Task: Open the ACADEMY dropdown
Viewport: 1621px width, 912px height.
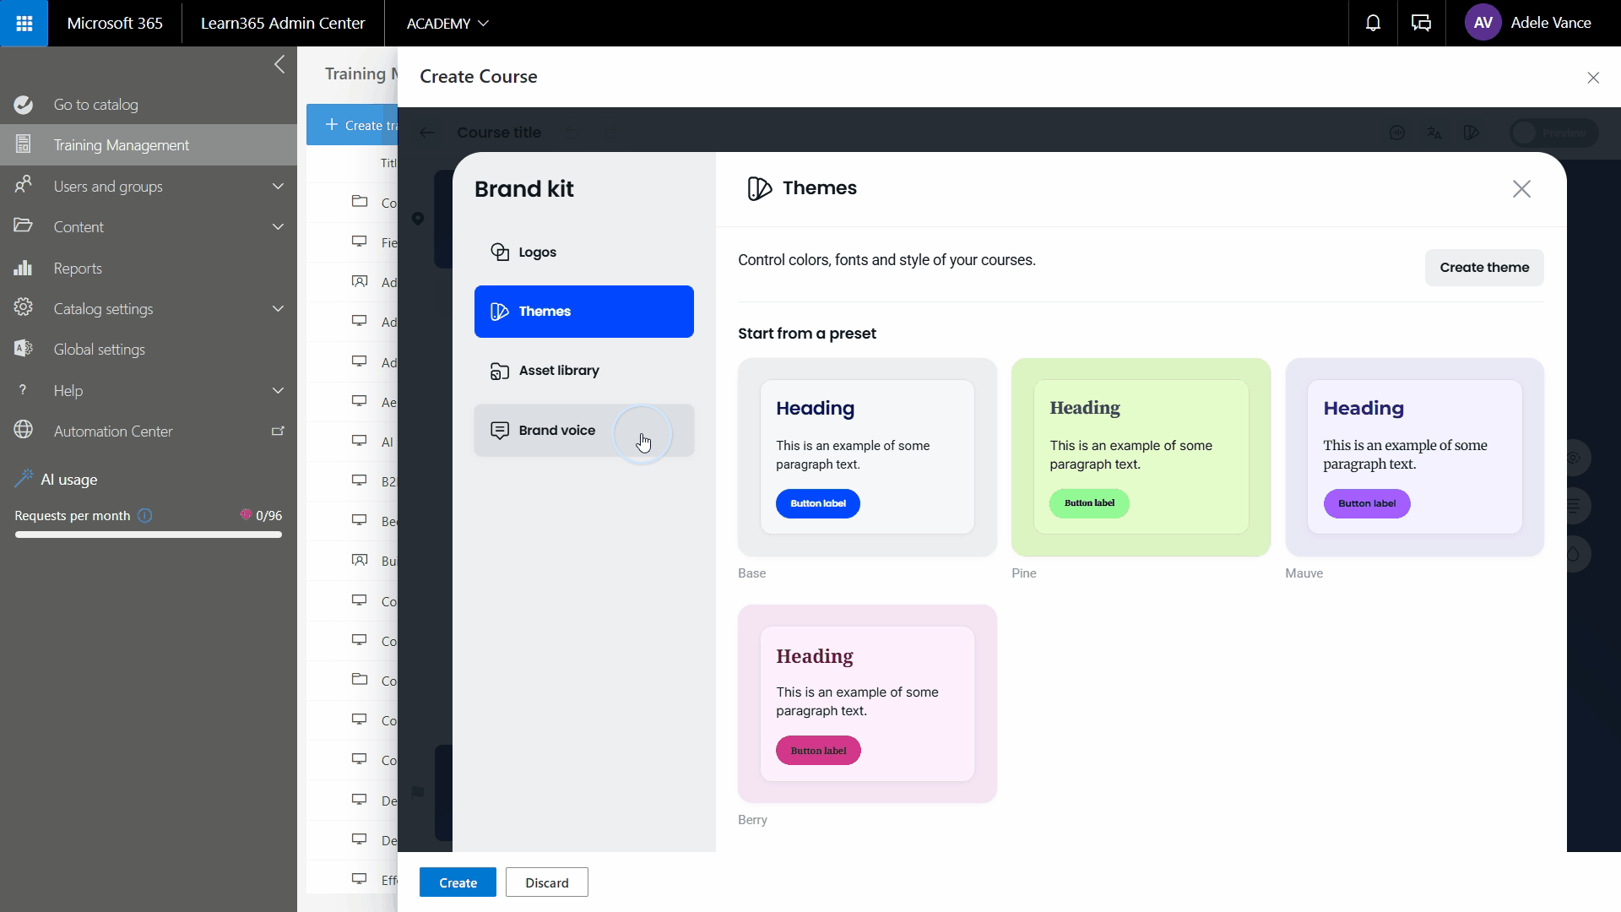Action: 447,23
